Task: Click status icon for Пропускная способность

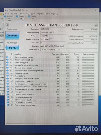Action: click(7, 60)
